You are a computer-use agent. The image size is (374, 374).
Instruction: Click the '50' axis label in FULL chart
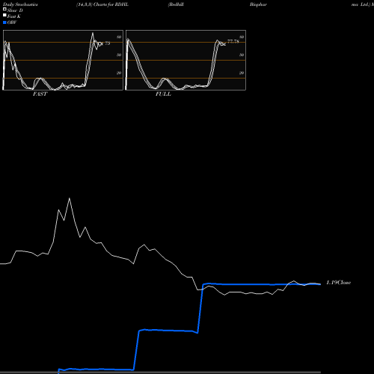pyautogui.click(x=242, y=55)
